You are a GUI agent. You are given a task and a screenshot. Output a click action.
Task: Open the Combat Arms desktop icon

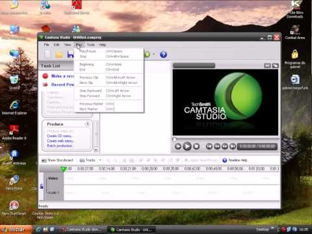pyautogui.click(x=295, y=32)
